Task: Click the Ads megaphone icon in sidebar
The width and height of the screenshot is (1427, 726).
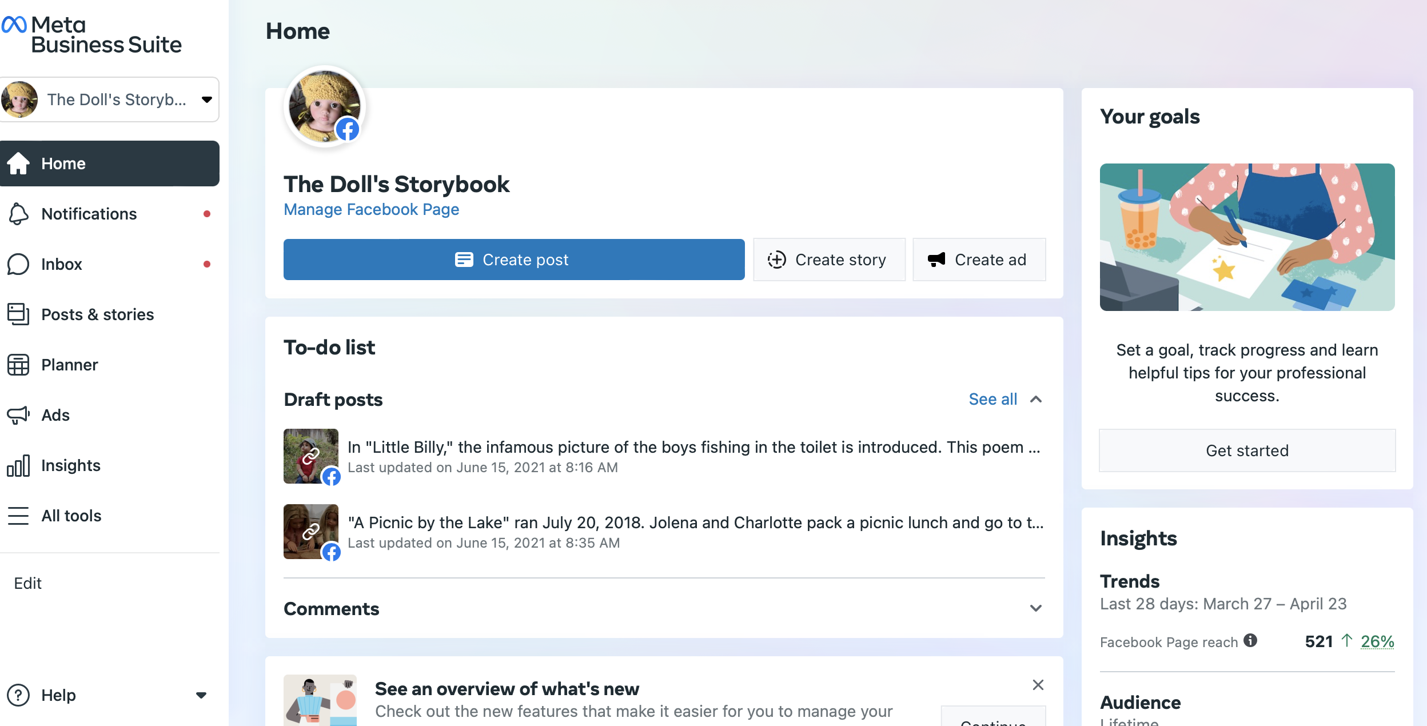Action: click(18, 415)
